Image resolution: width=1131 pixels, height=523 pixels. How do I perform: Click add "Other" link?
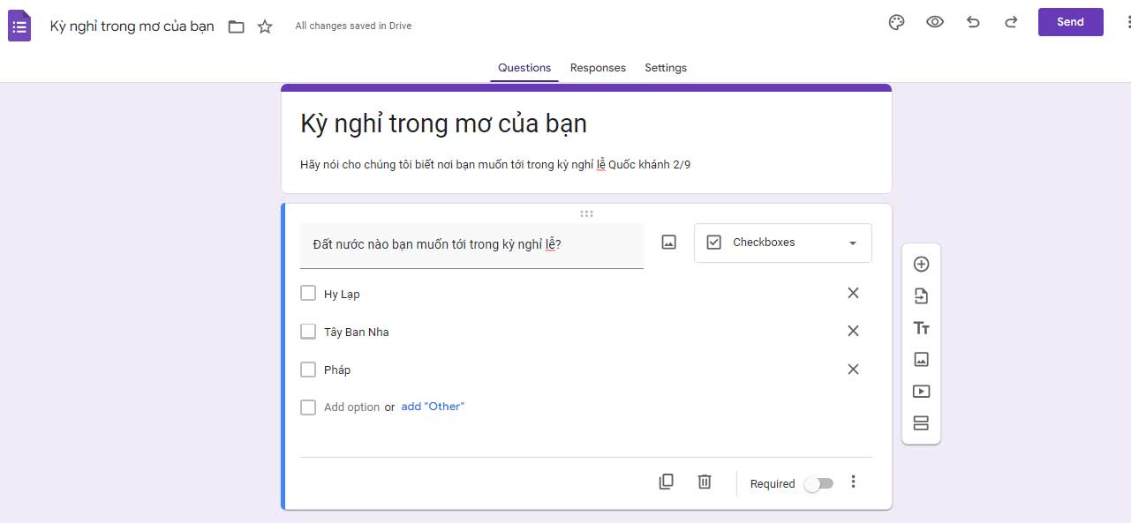(x=433, y=407)
